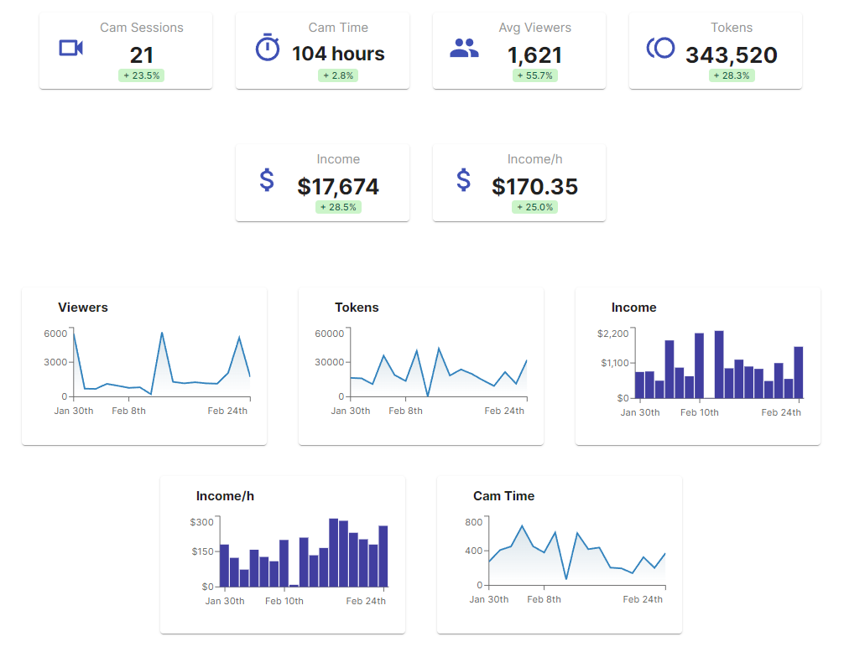Toggle the +25.0% indicator on Income/h card
844x652 pixels.
[534, 207]
